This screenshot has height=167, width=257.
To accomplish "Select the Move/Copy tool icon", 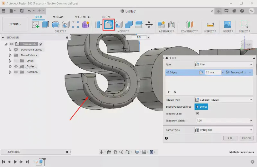I will click(149, 25).
